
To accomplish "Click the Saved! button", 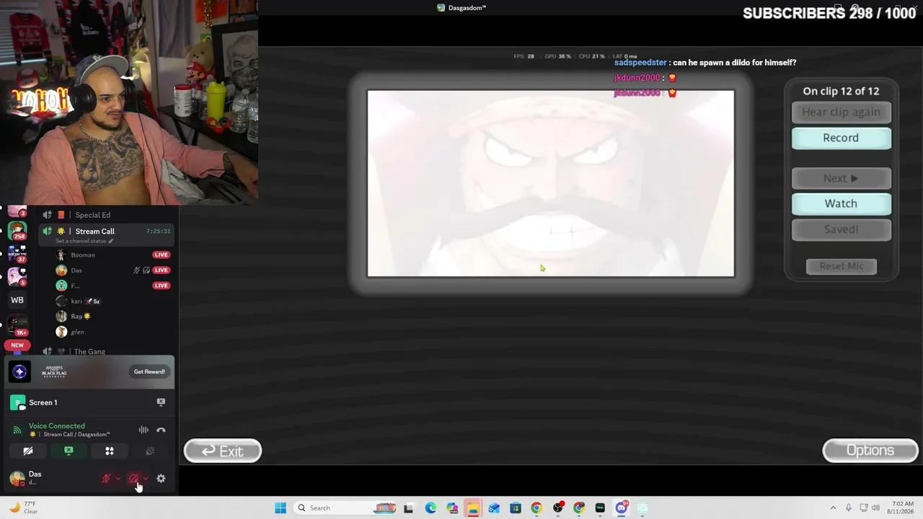I will point(841,229).
